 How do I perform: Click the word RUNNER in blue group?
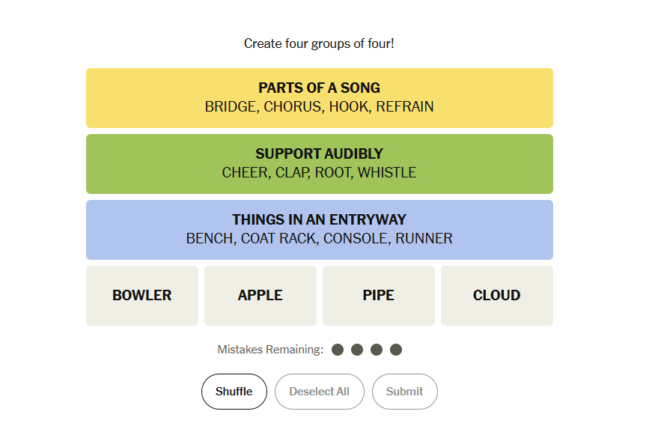click(424, 239)
